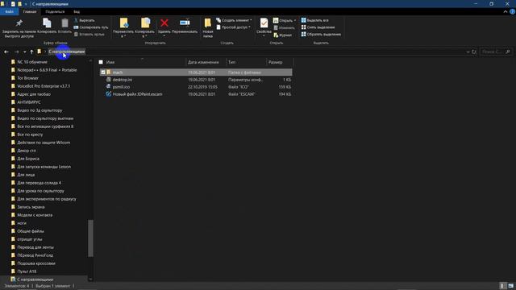Open АНТИВИРУС folder in sidebar
516x290 pixels.
pyautogui.click(x=29, y=102)
